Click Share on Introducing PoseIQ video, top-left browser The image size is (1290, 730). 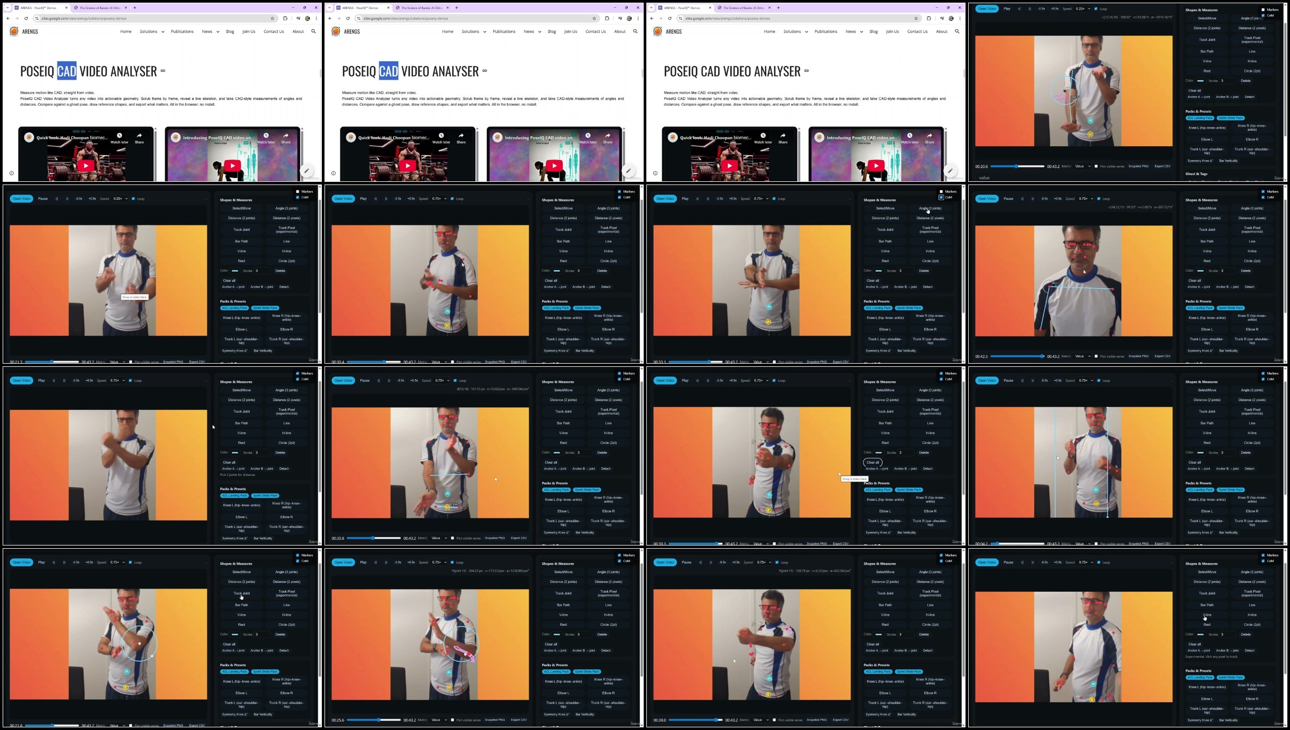286,138
